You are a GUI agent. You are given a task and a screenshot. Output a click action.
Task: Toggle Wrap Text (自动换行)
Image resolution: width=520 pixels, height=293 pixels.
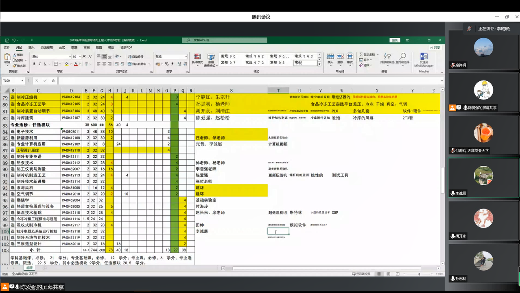(x=135, y=56)
